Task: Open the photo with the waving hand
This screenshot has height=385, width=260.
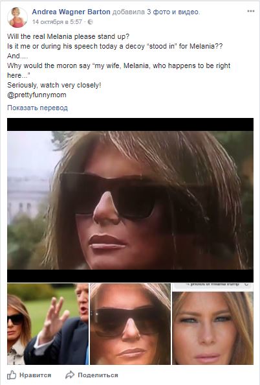Action: pos(48,324)
